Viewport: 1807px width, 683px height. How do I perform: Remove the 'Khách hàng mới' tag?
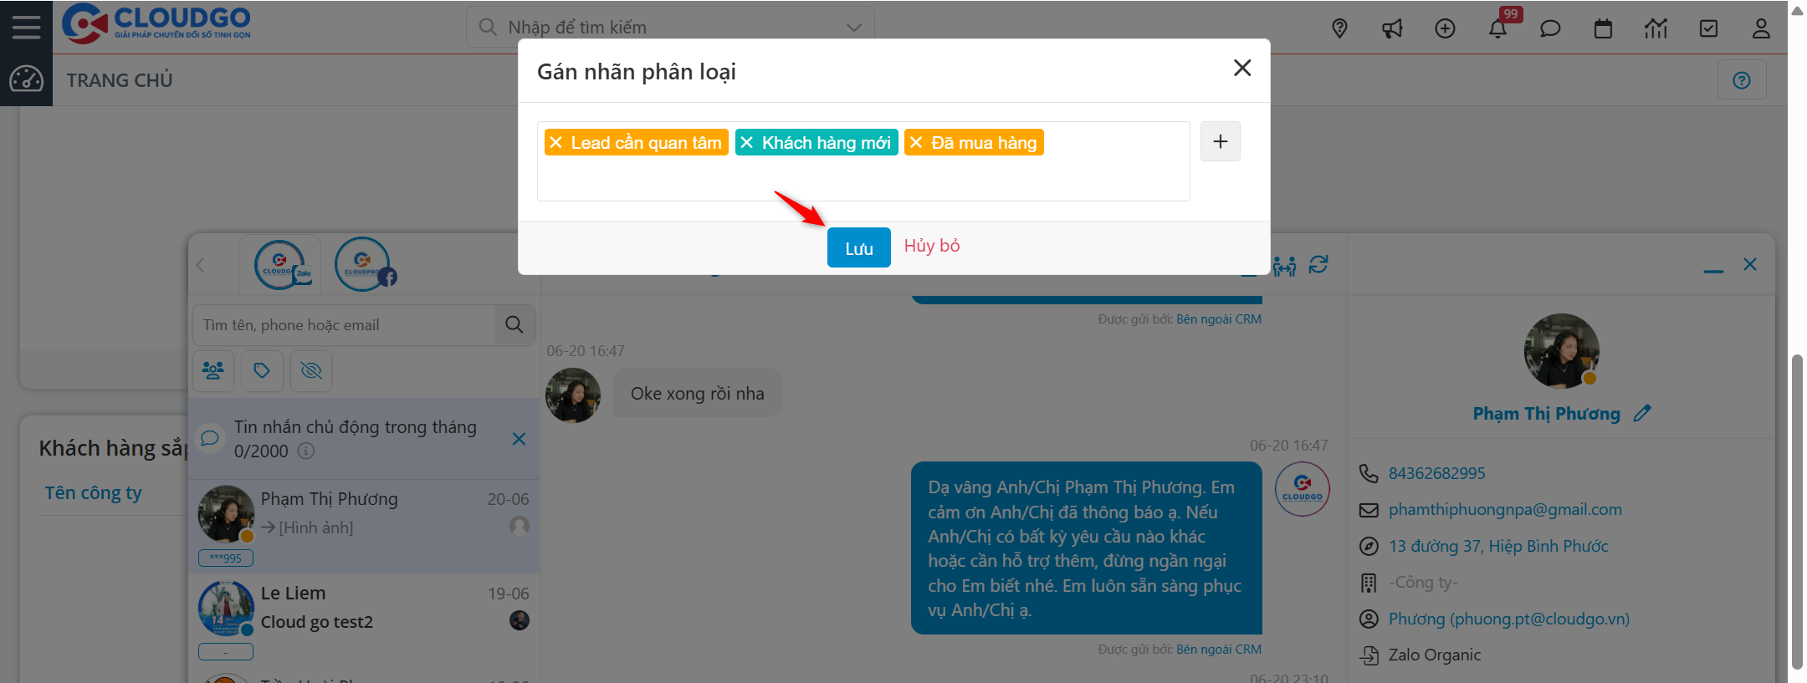point(747,142)
